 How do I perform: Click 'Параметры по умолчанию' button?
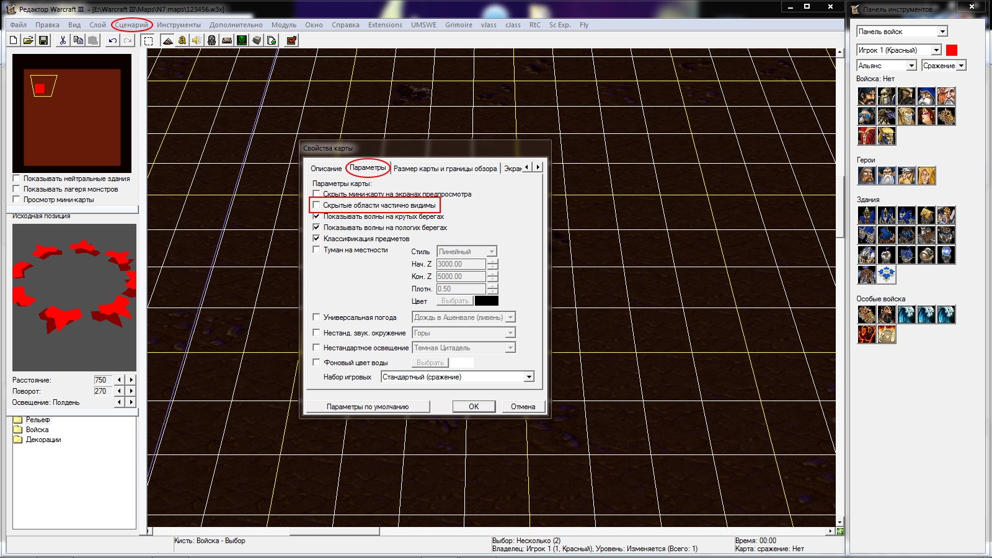click(x=368, y=407)
